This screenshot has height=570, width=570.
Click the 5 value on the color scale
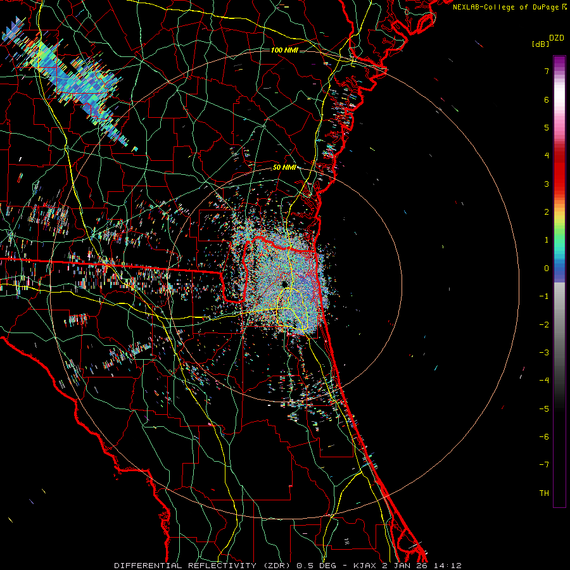[x=547, y=127]
